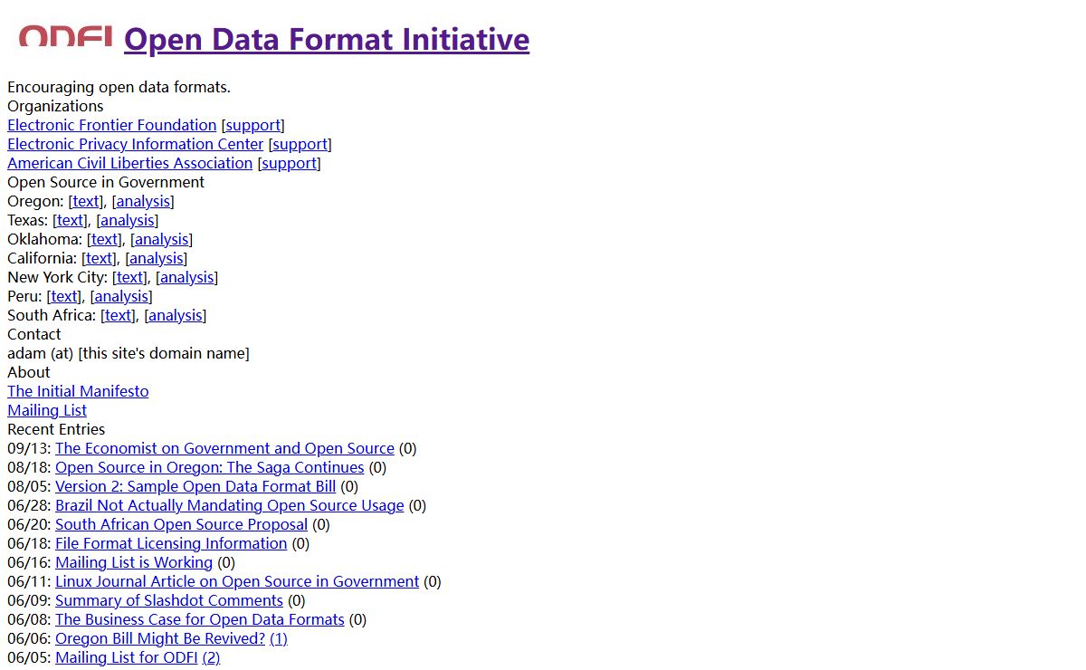Image resolution: width=1086 pixels, height=670 pixels.
Task: Open the Oklahoma text link
Action: 104,239
